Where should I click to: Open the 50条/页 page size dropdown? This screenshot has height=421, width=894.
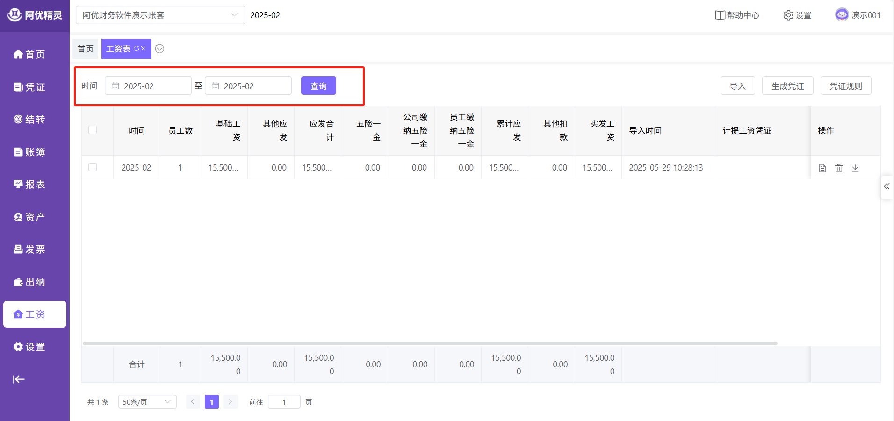pyautogui.click(x=147, y=402)
